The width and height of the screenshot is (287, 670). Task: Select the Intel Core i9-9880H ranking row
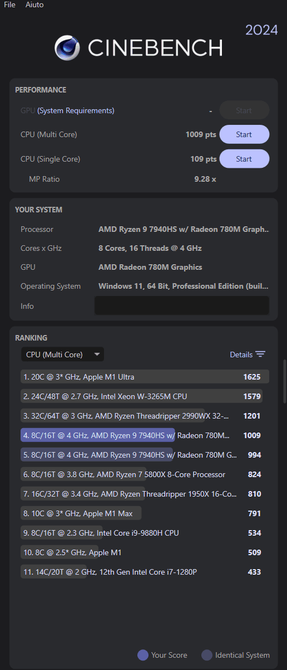click(x=145, y=533)
